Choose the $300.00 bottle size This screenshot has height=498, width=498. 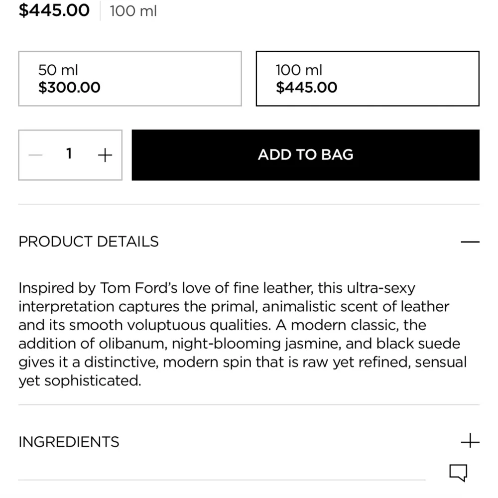click(x=129, y=78)
